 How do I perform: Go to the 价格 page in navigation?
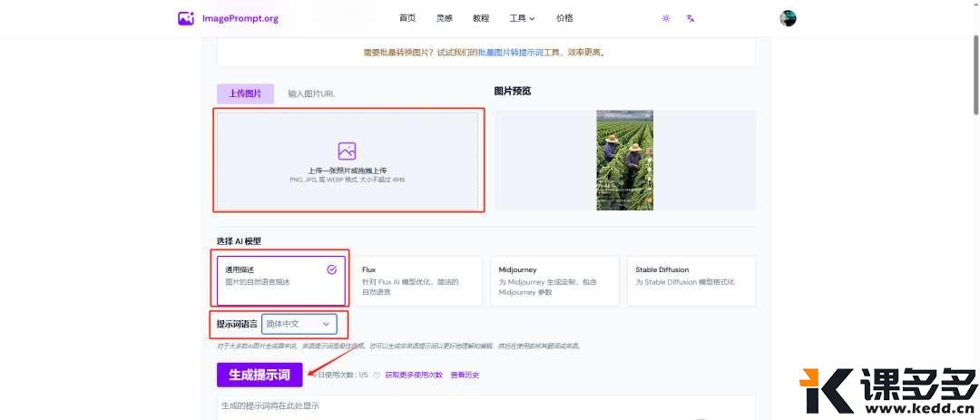pyautogui.click(x=564, y=18)
